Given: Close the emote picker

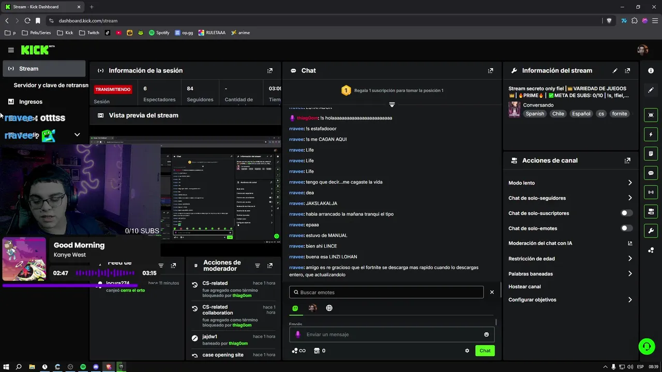Looking at the screenshot, I should pyautogui.click(x=492, y=292).
